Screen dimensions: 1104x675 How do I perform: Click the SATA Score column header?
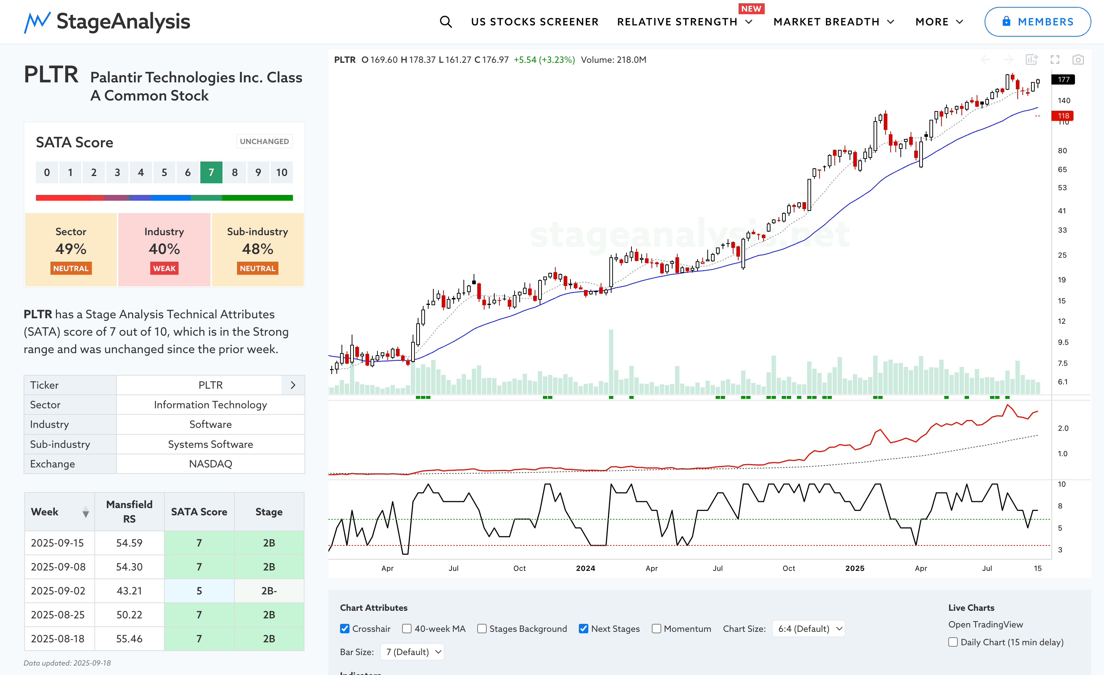coord(199,512)
